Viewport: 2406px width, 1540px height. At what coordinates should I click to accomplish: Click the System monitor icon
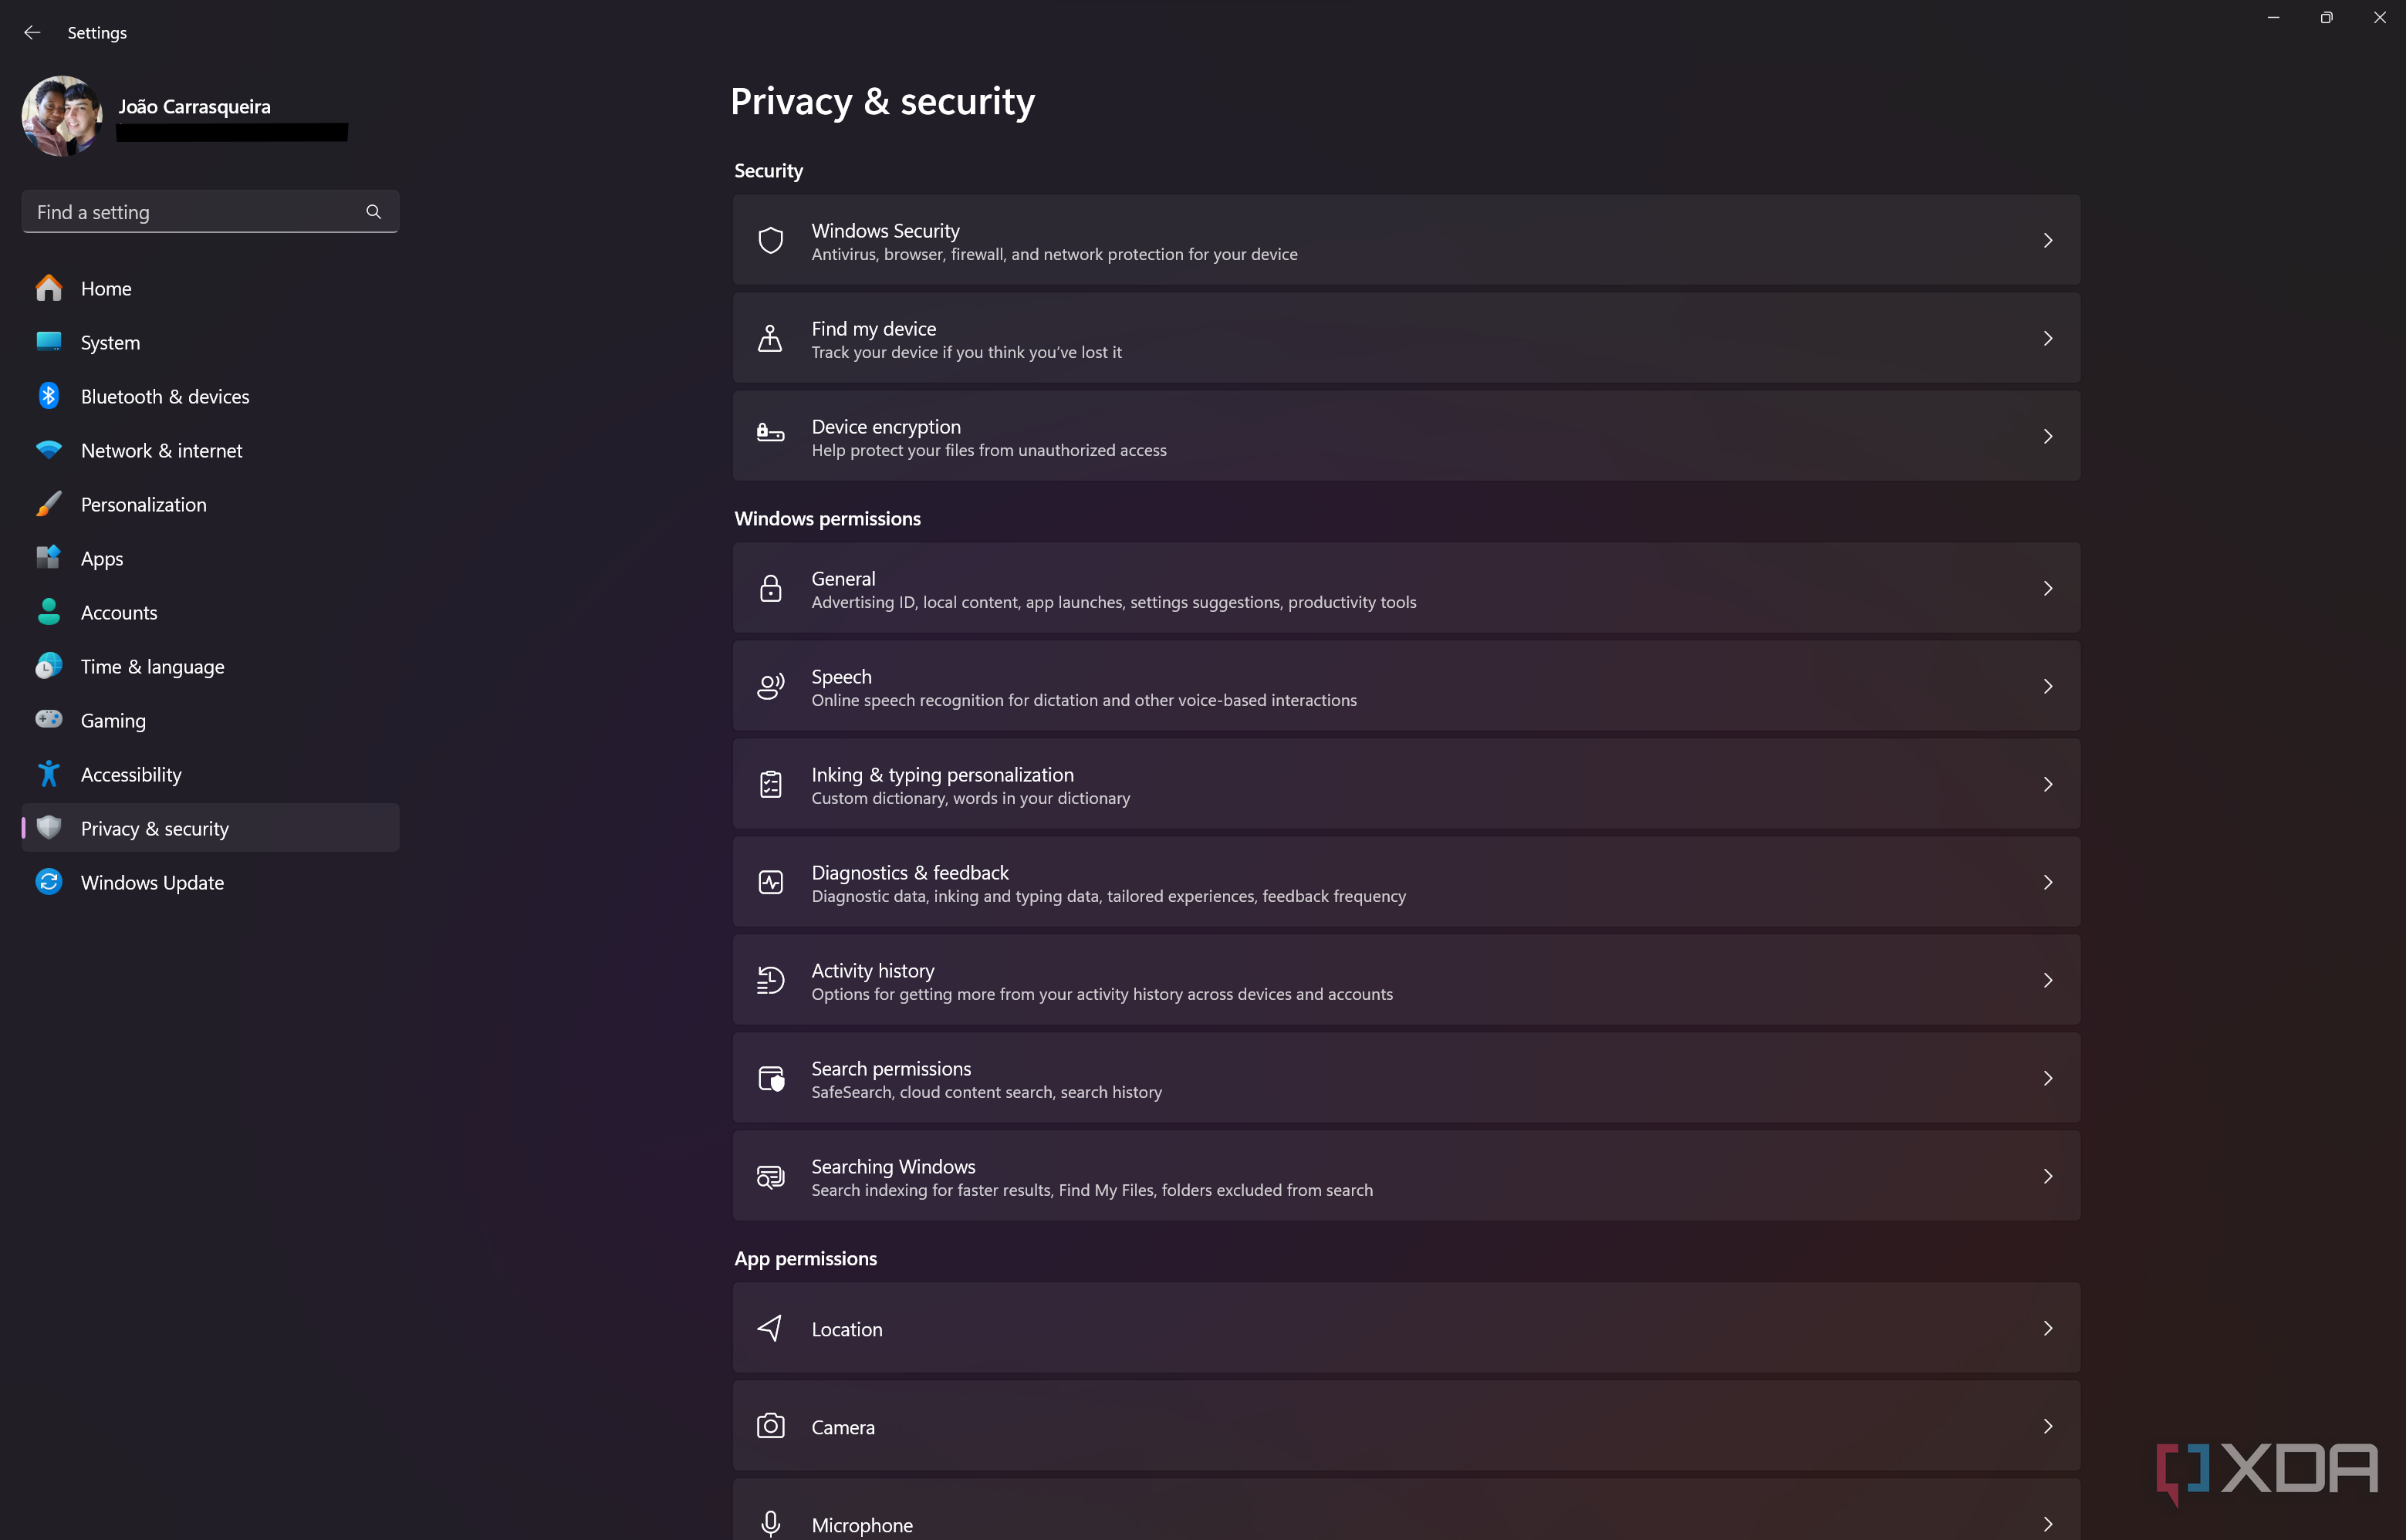coord(48,342)
